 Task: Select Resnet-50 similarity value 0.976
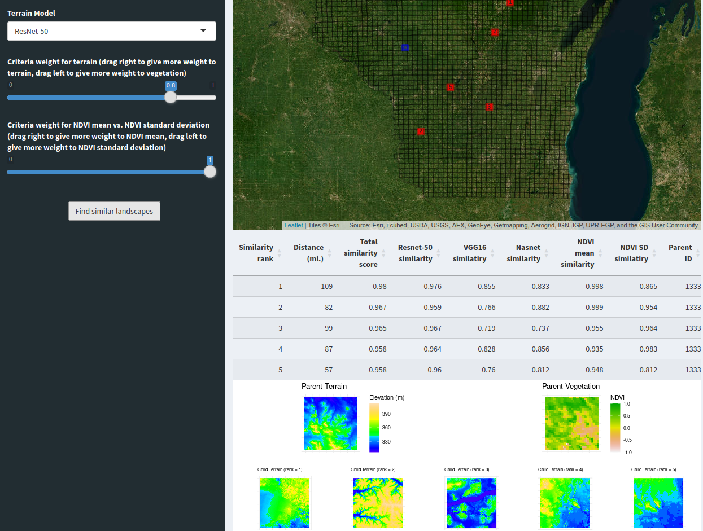point(433,286)
